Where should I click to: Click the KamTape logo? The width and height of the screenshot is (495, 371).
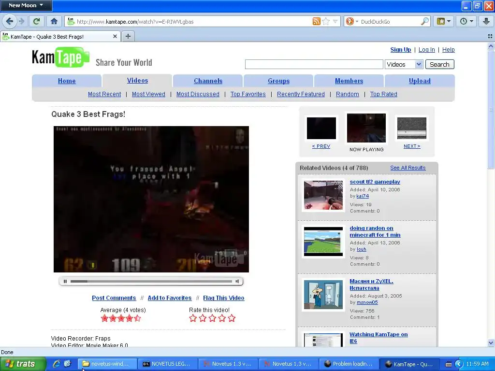(x=60, y=57)
